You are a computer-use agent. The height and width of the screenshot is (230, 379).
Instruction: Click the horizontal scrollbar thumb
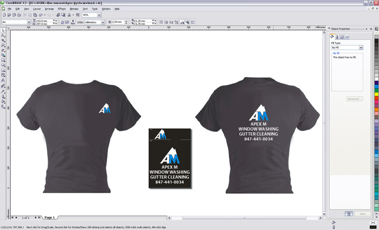click(244, 218)
